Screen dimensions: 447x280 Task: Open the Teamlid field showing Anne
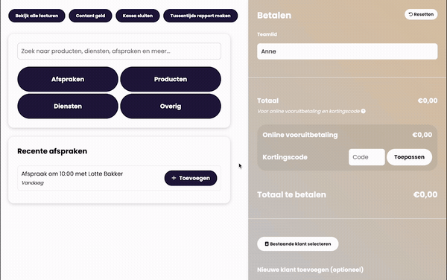pyautogui.click(x=347, y=51)
